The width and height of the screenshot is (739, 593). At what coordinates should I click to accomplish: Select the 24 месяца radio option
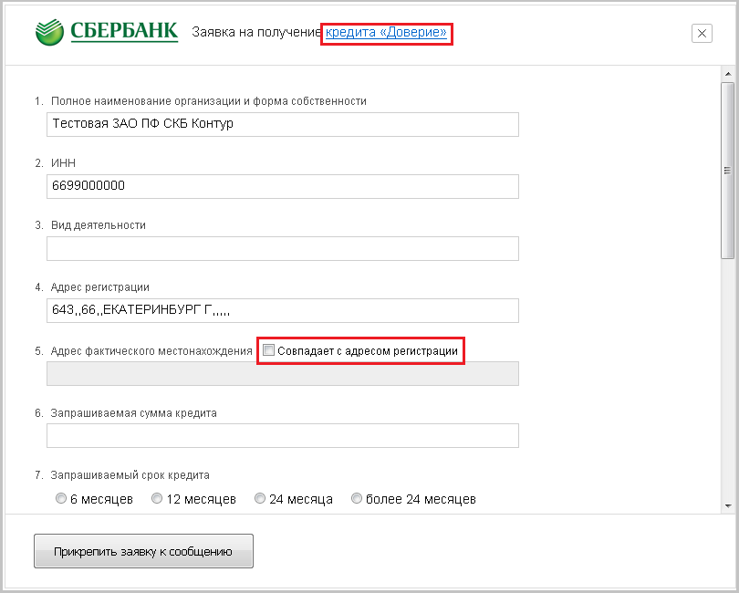pos(260,498)
